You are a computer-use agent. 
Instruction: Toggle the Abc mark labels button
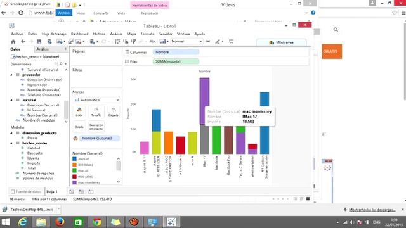pos(153,41)
